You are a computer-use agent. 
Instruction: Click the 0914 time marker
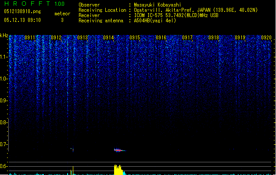point(108,38)
